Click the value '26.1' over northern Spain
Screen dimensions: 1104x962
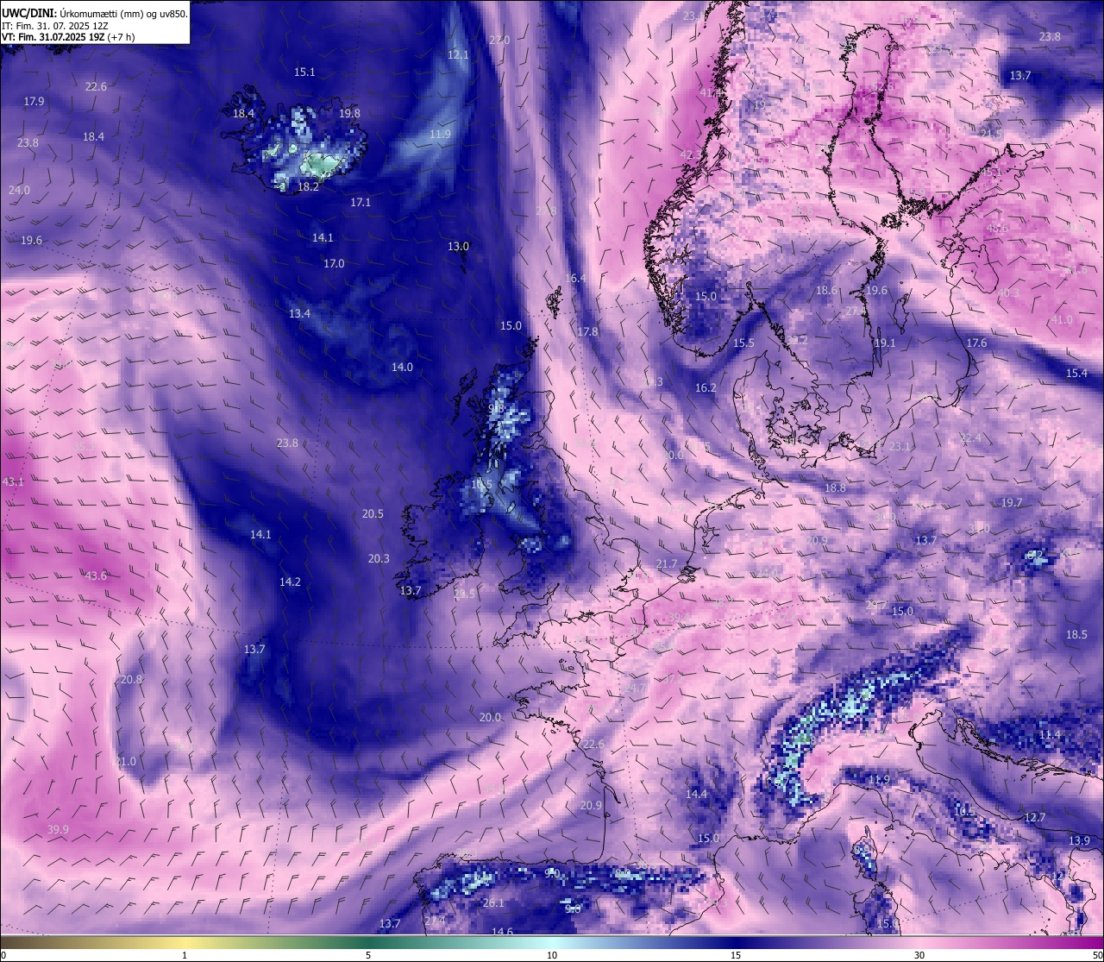(x=493, y=903)
